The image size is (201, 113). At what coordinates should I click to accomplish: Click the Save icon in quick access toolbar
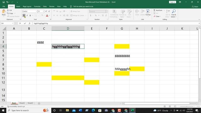[x=3, y=2]
